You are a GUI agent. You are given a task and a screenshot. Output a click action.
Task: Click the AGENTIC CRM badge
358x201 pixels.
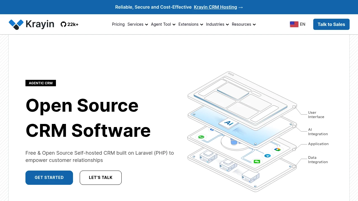pos(41,83)
